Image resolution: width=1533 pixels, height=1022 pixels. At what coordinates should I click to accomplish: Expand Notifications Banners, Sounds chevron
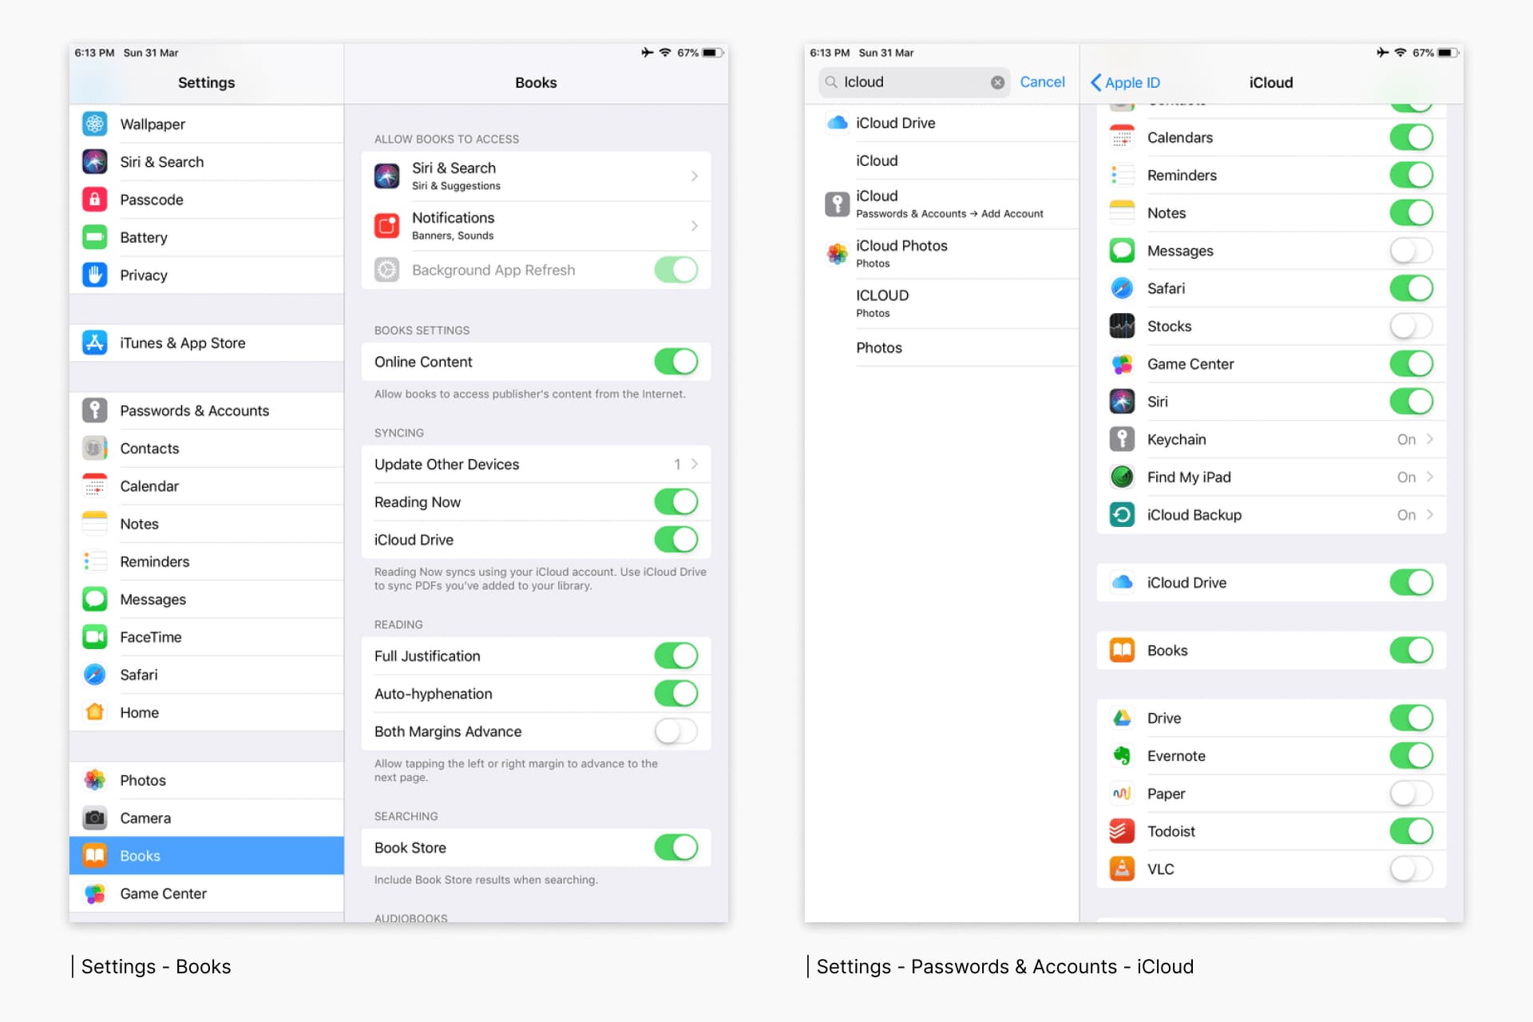[694, 226]
